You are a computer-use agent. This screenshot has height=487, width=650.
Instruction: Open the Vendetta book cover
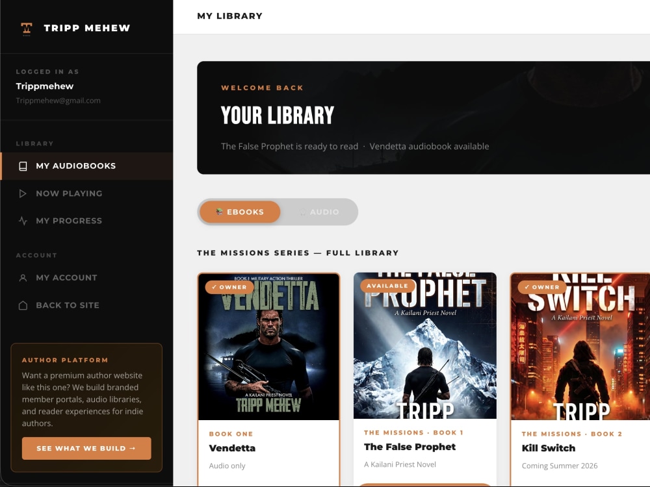tap(268, 347)
